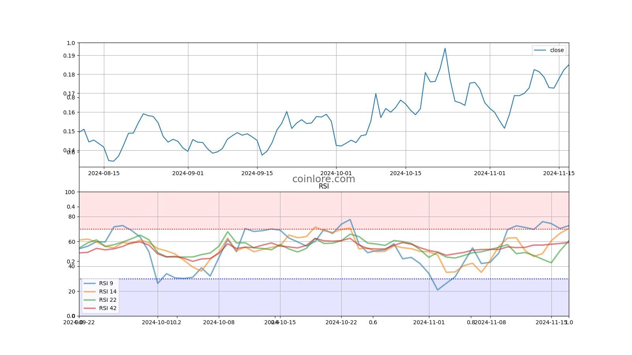
Task: Click the red RSI 42 legend line swatch
Action: pos(90,308)
